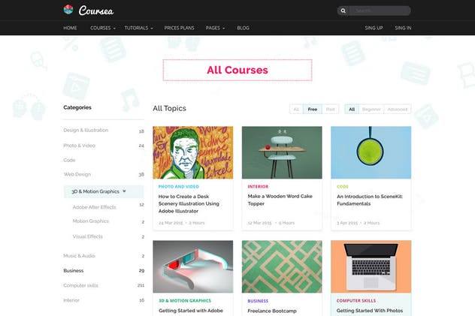This screenshot has height=316, width=475.
Task: Click the Code card tag
Action: pos(343,187)
